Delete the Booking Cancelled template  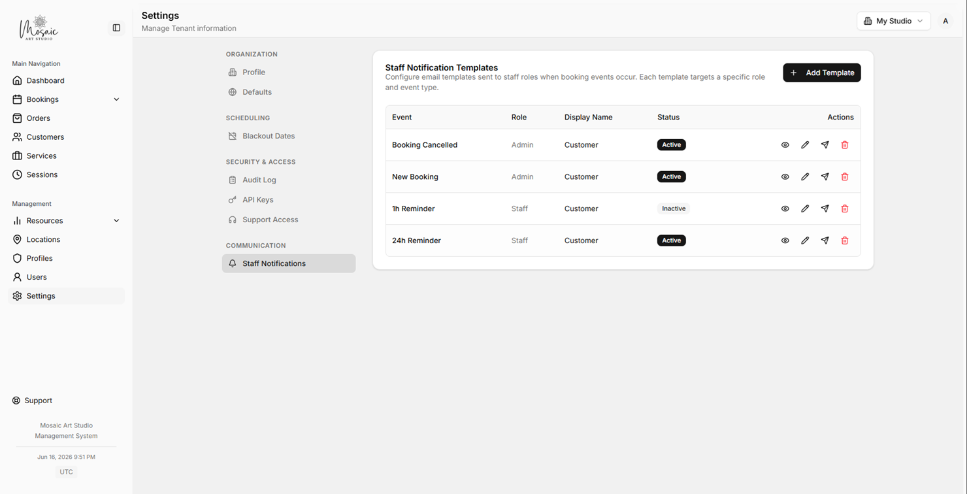pyautogui.click(x=845, y=145)
